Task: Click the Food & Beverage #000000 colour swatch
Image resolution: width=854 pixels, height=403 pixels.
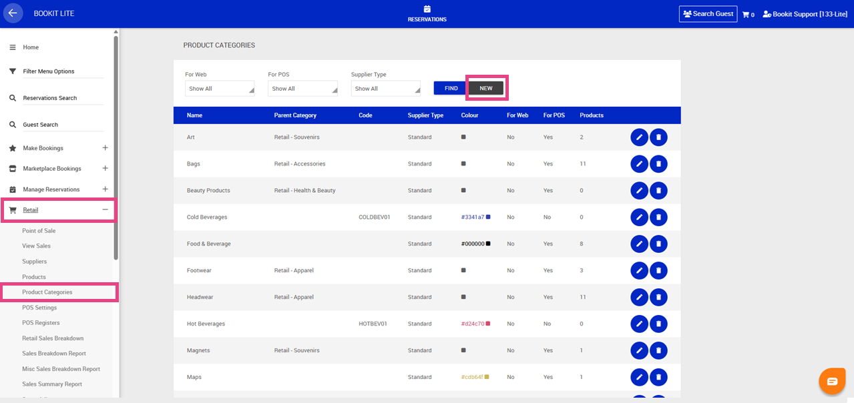Action: tap(488, 244)
